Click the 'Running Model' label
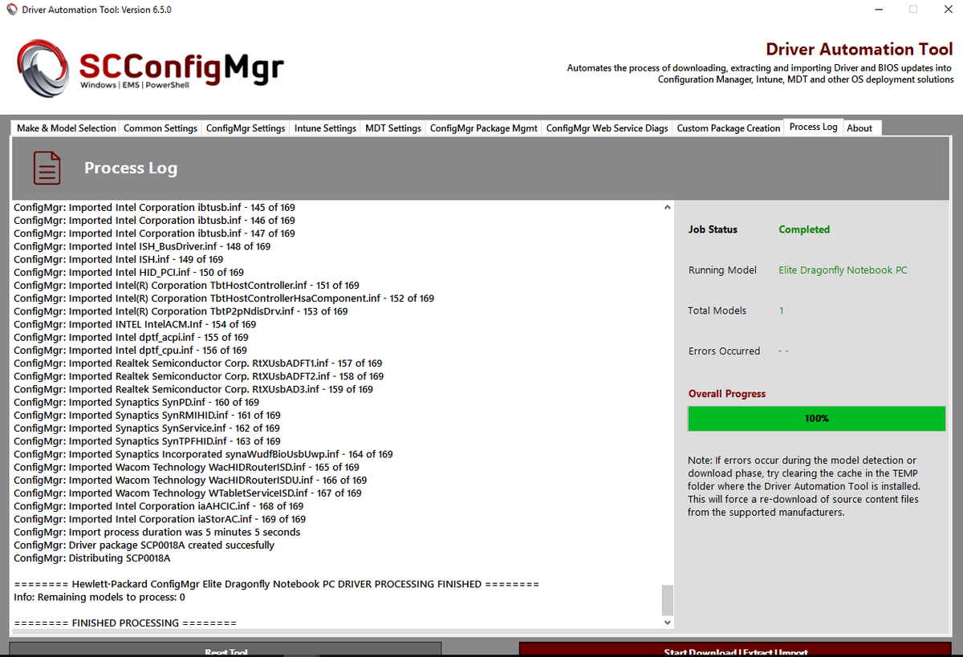Image resolution: width=963 pixels, height=657 pixels. [x=722, y=270]
